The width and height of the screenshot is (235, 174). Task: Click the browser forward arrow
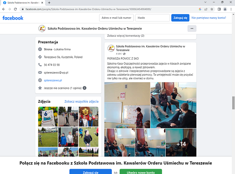pyautogui.click(x=9, y=9)
